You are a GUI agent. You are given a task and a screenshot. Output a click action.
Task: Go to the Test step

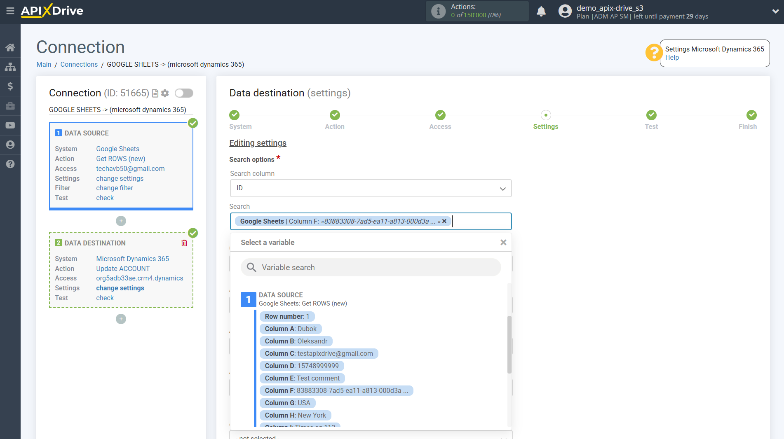pos(651,115)
